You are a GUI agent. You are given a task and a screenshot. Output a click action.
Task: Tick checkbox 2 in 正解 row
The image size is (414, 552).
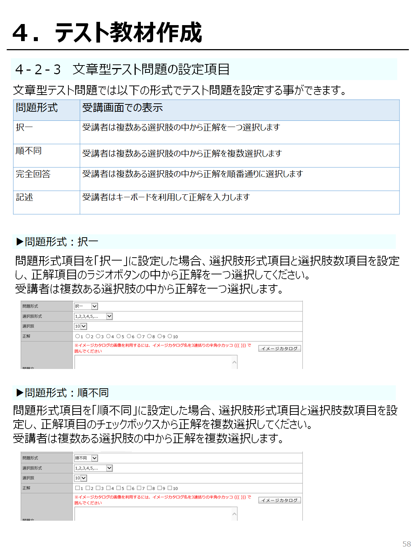point(88,488)
